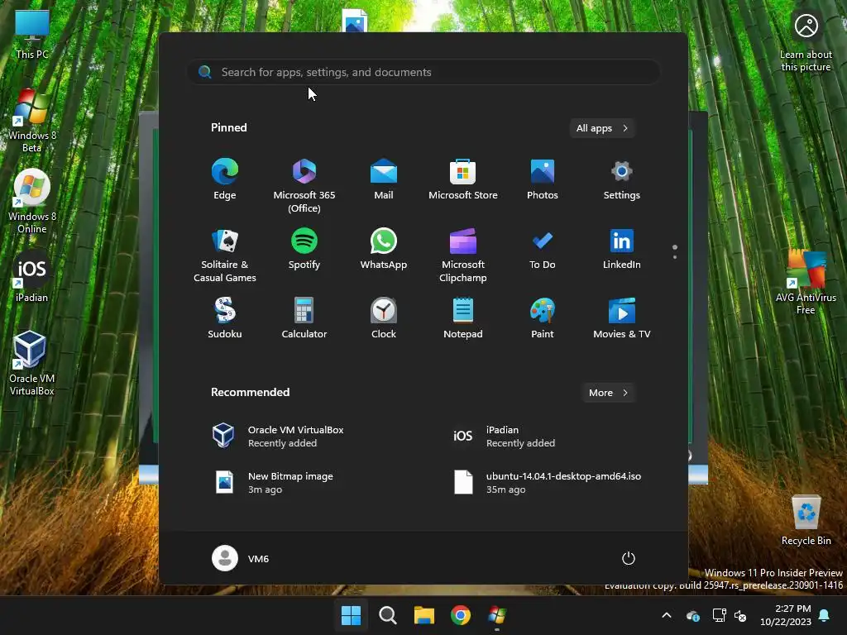Launch Sudoku game

pyautogui.click(x=225, y=318)
